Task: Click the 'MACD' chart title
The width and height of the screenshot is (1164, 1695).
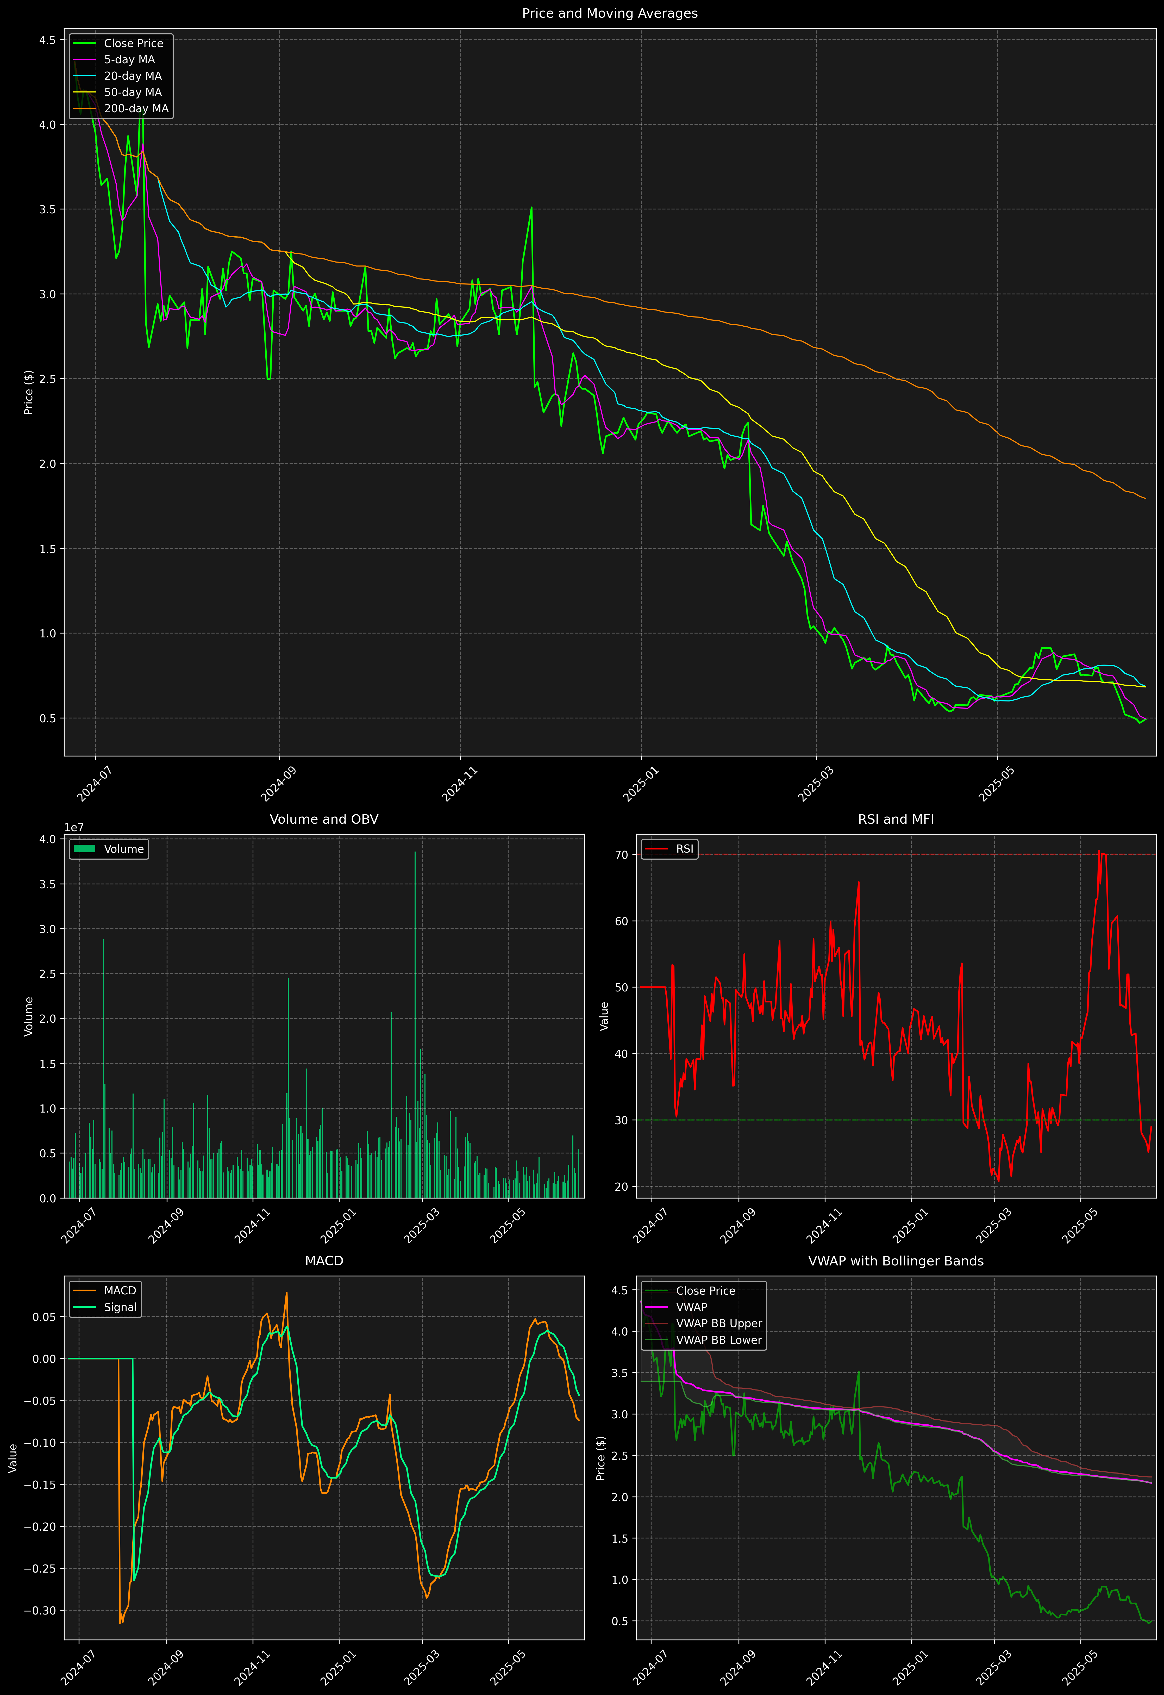Action: [x=324, y=1261]
